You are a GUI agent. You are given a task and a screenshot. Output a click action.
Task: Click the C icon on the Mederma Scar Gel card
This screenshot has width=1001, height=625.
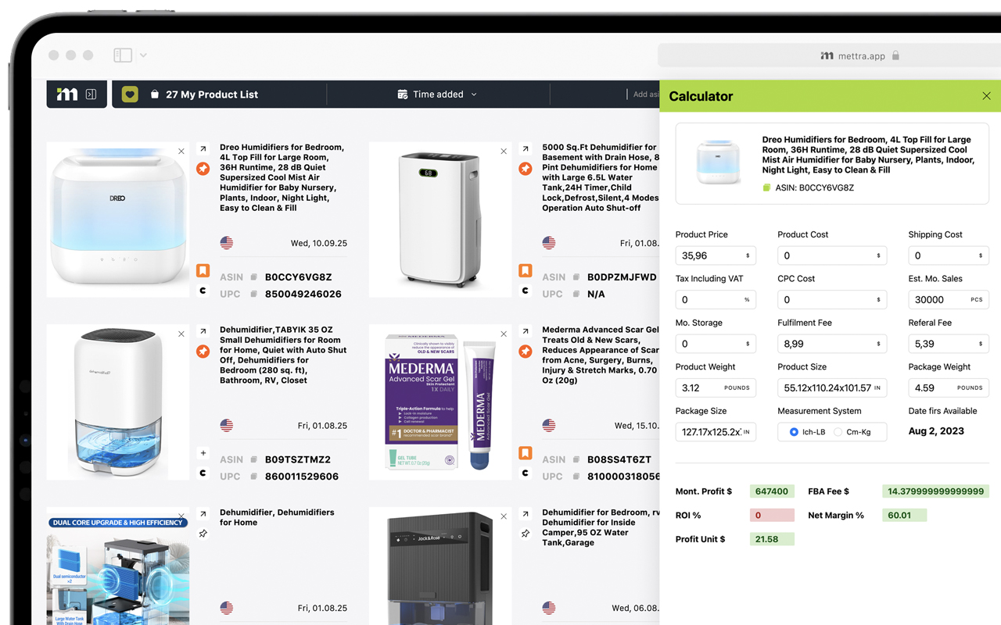pos(526,473)
